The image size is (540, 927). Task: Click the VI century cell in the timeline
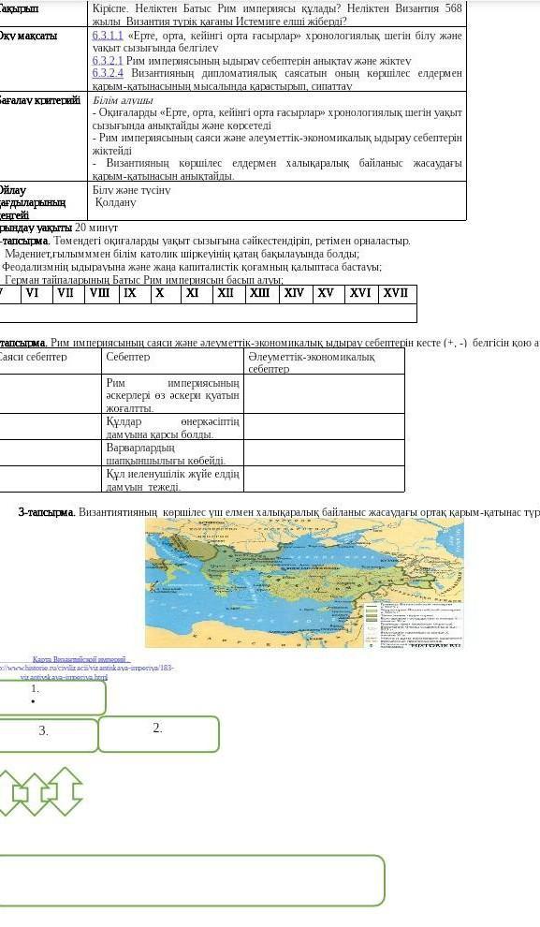(x=36, y=294)
